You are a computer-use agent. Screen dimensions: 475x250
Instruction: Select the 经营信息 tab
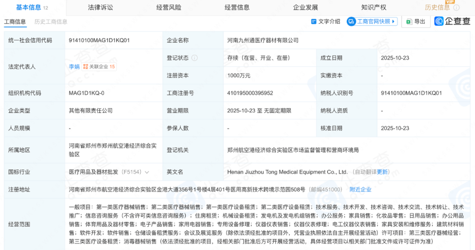tap(237, 7)
